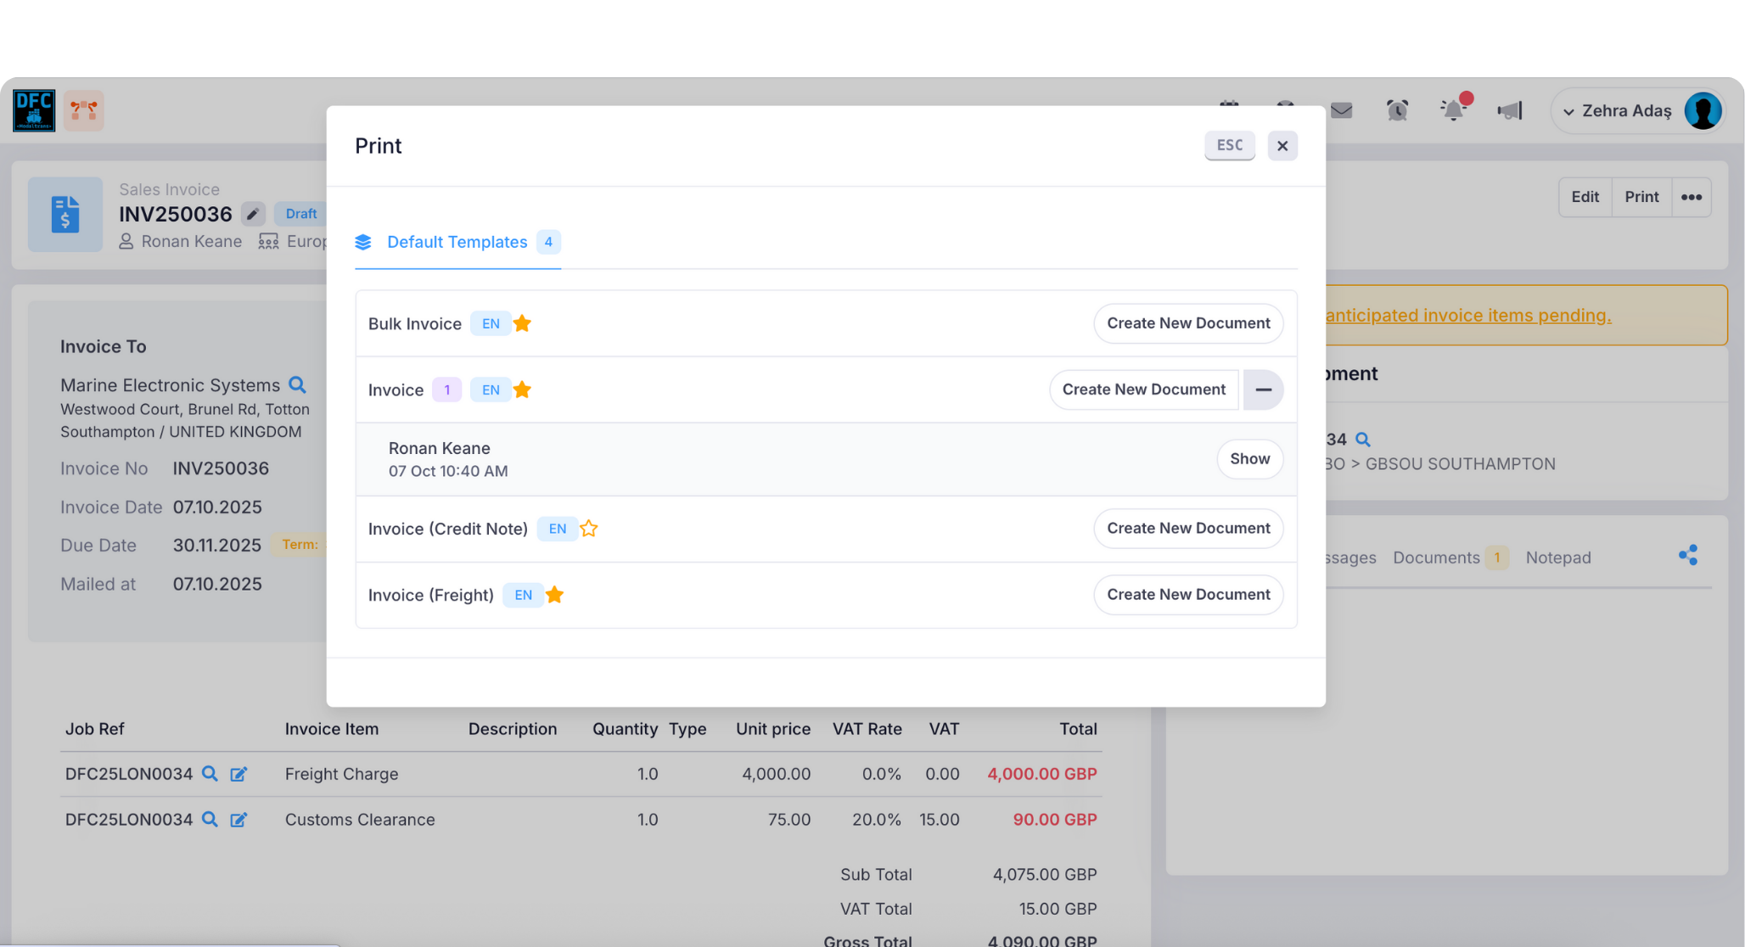
Task: Click the DFC logo icon
Action: [x=34, y=110]
